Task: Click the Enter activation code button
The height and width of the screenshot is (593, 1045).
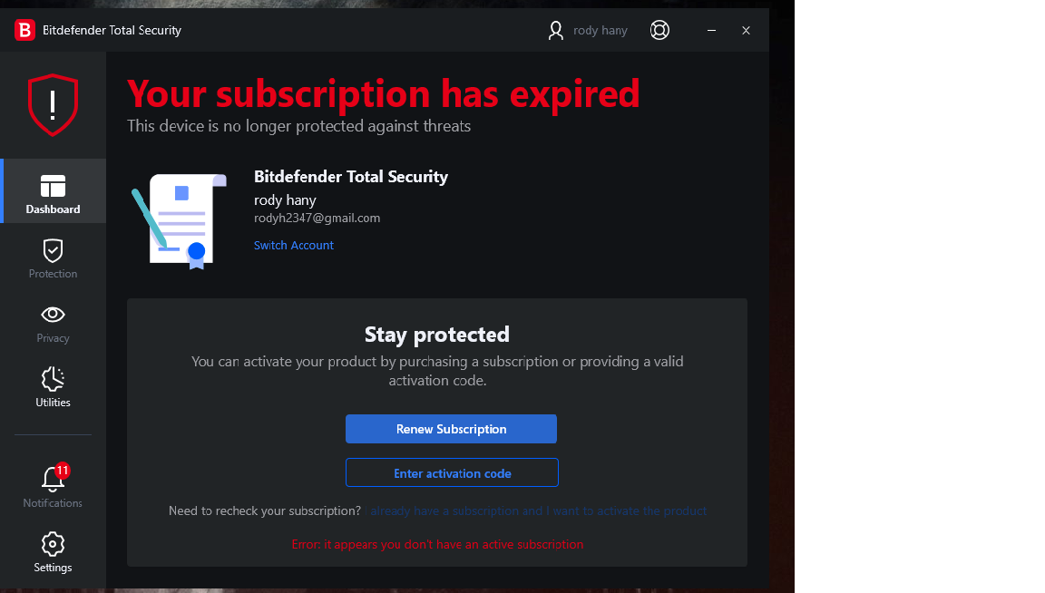Action: coord(452,473)
